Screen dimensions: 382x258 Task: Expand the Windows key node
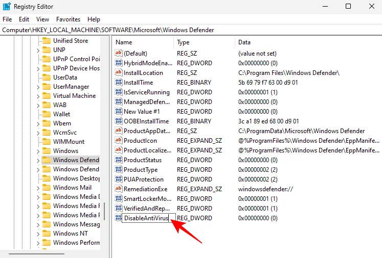click(38, 151)
